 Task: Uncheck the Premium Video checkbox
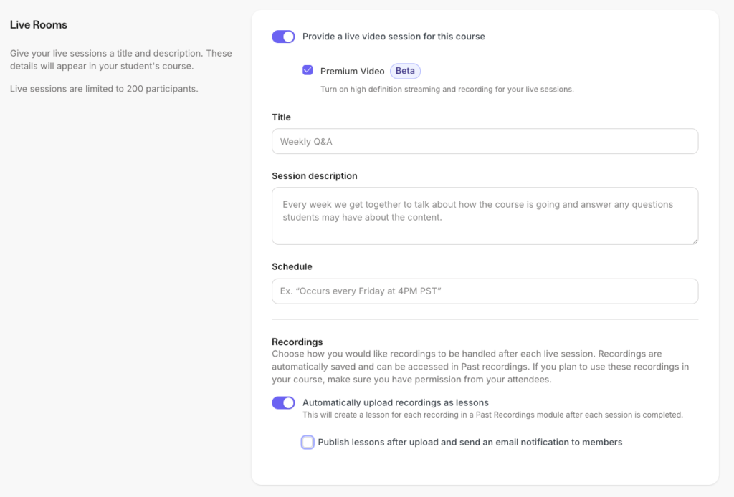(x=308, y=70)
